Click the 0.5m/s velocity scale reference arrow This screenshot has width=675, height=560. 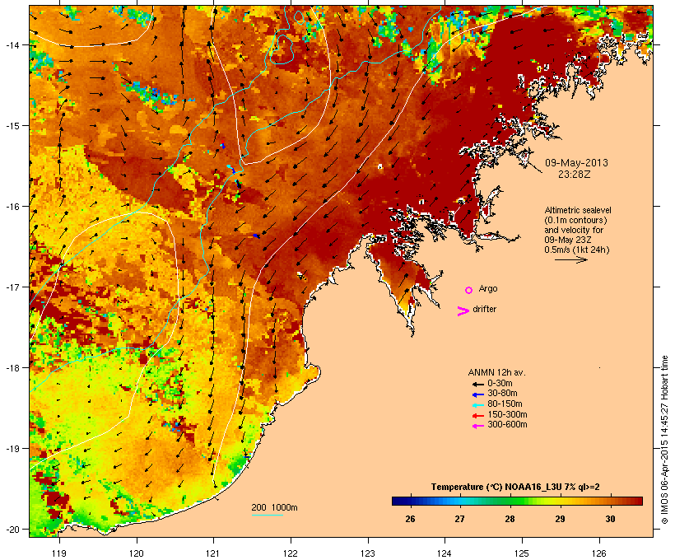pyautogui.click(x=570, y=259)
